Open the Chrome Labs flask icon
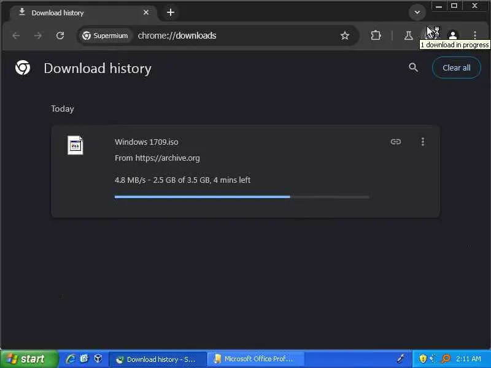 tap(408, 36)
